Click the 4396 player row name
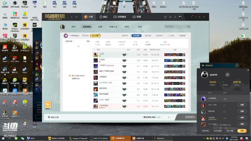The width and height of the screenshot is (251, 141). point(104,100)
